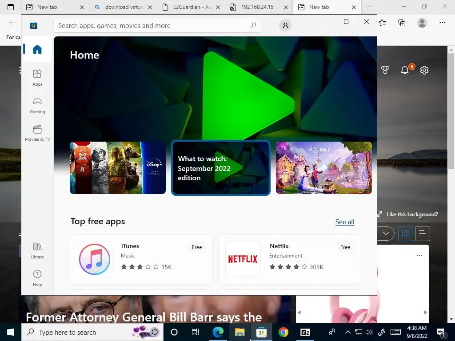This screenshot has width=455, height=341.
Task: Open Task View from taskbar
Action: (196, 332)
